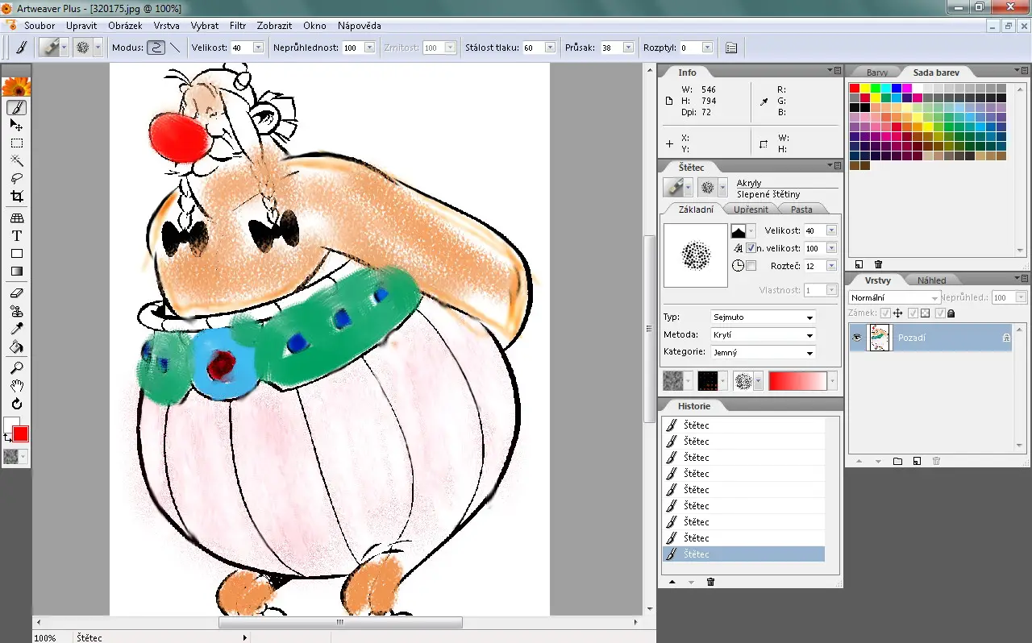This screenshot has width=1032, height=643.
Task: Open the Typ dropdown showing Sejmuto
Action: pos(763,317)
